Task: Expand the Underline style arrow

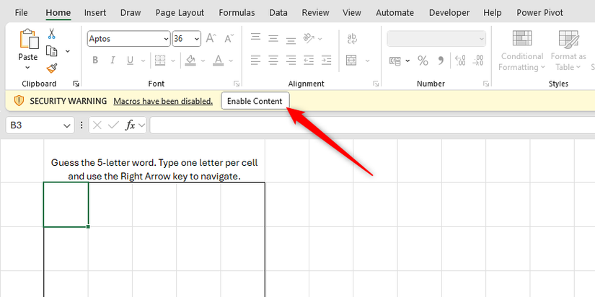Action: pyautogui.click(x=143, y=61)
